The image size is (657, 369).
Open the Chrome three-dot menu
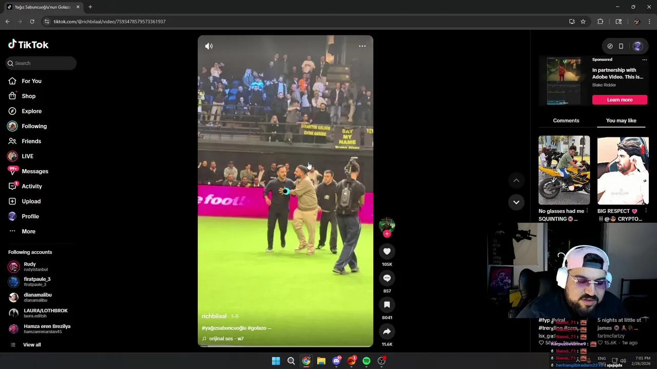click(x=650, y=22)
